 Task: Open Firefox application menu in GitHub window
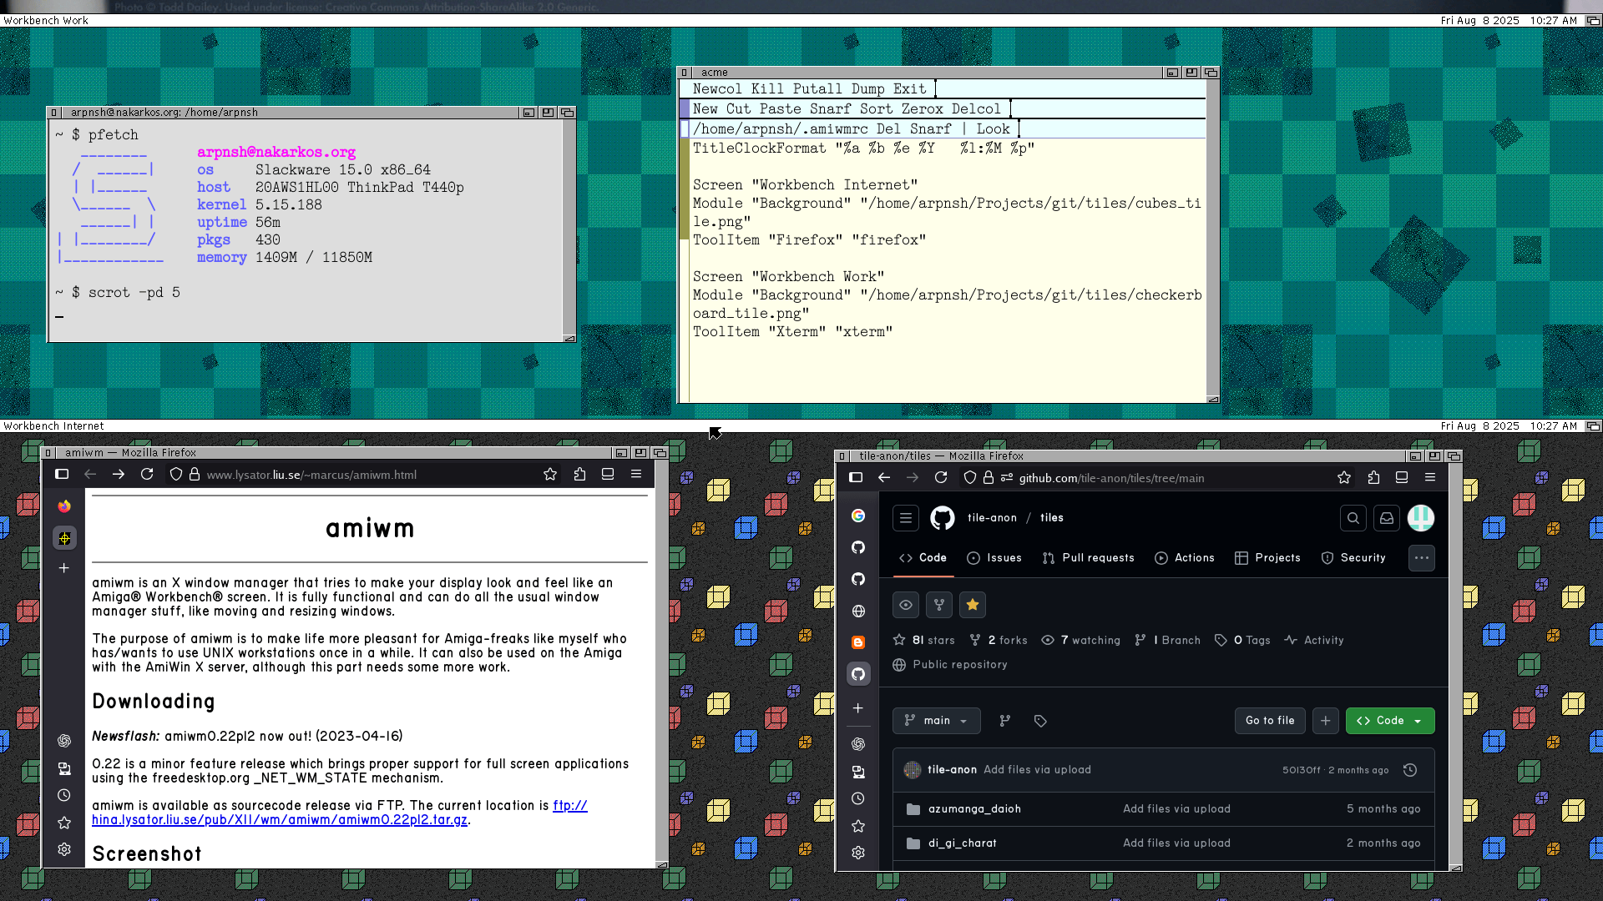tap(1430, 478)
